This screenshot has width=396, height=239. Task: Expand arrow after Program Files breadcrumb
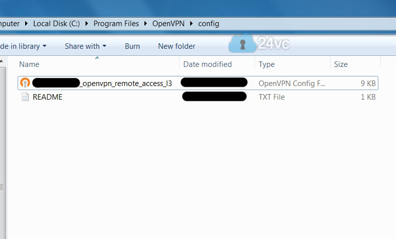tap(146, 24)
